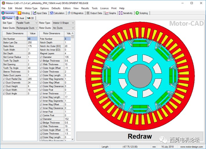The image size is (206, 149).
Task: Open the Rotor Ducts dropdown
Action: click(x=63, y=28)
